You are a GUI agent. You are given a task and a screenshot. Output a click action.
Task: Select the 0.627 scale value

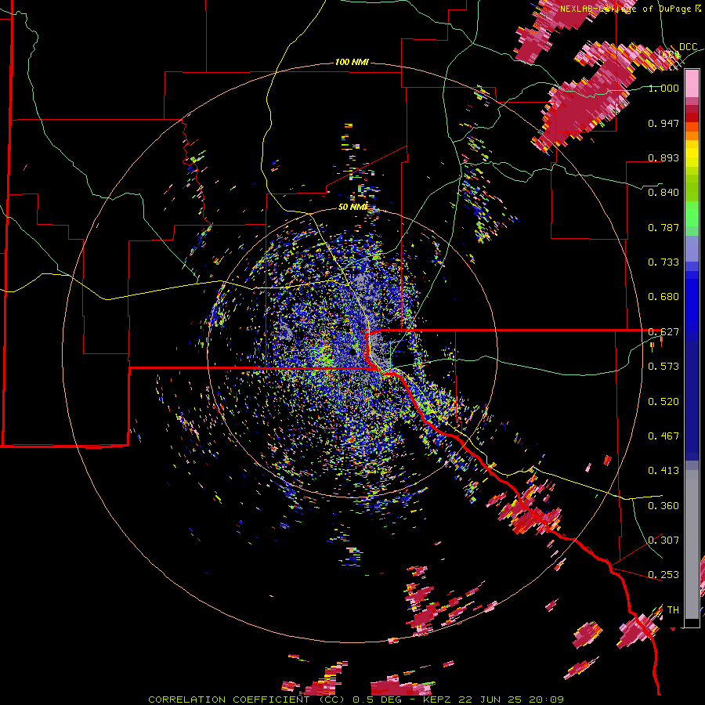663,332
